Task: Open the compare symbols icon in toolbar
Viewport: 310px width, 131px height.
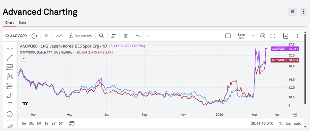Action: tap(114, 36)
